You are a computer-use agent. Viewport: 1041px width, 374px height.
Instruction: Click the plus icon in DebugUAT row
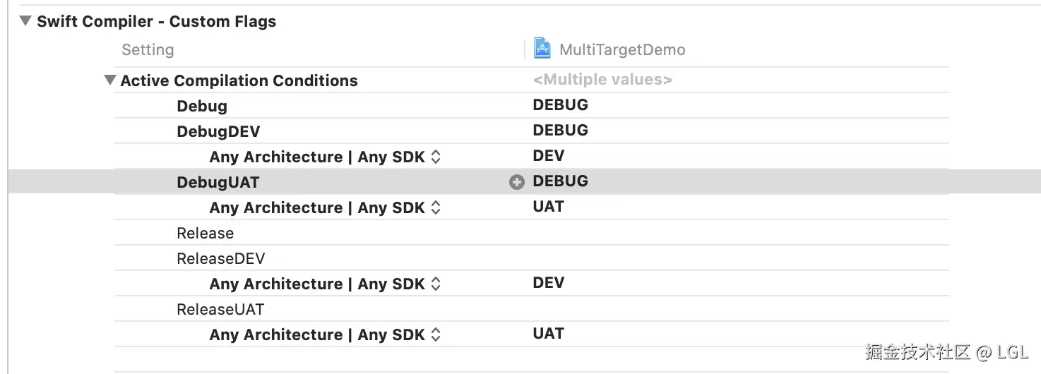coord(517,182)
